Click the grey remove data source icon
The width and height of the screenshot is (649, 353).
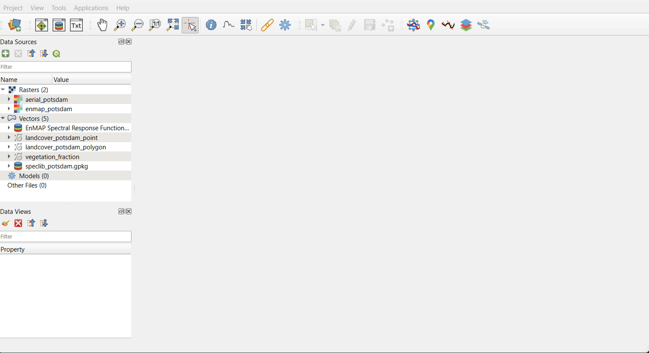[x=18, y=53]
